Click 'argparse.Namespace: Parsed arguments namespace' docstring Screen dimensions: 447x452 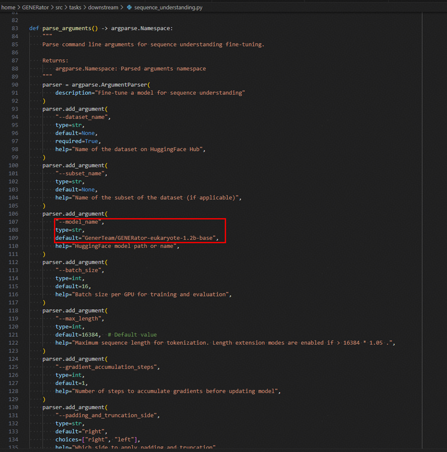[131, 68]
